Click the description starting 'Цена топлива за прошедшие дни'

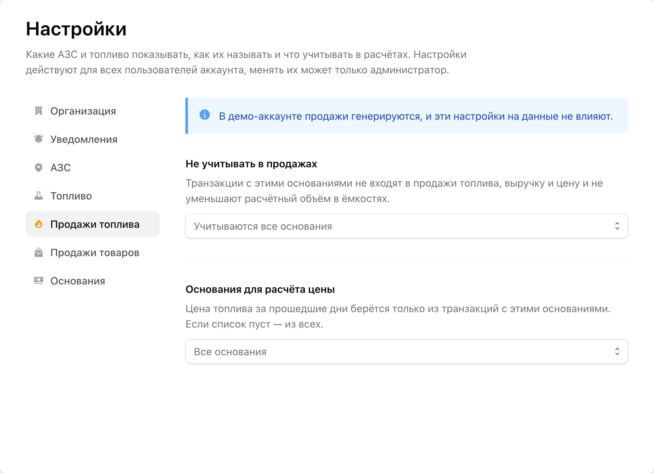[x=398, y=316]
